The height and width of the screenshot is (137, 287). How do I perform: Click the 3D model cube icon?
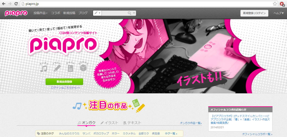pos(84,68)
